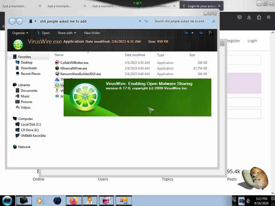275x206 pixels.
Task: Open the Organize menu
Action: 20,33
